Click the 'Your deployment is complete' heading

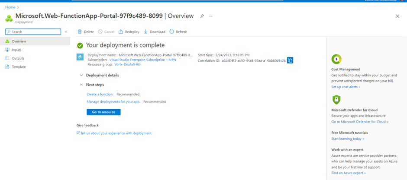[x=126, y=45]
